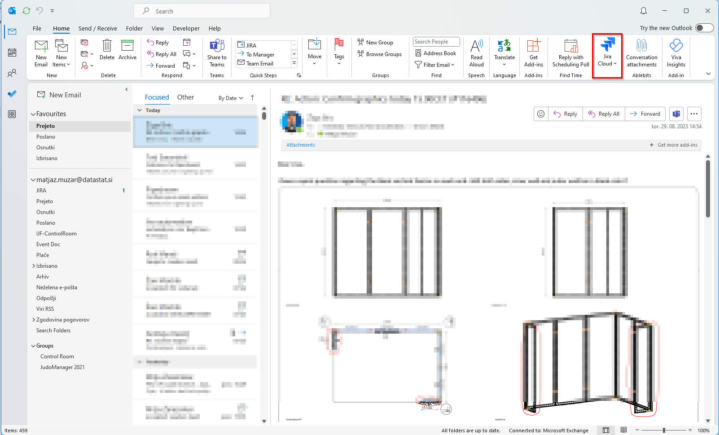This screenshot has width=719, height=435.
Task: Open Conversation attachments add-in
Action: point(642,53)
